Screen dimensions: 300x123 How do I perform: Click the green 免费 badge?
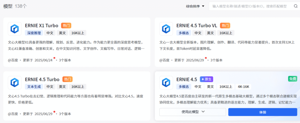tap(293, 78)
